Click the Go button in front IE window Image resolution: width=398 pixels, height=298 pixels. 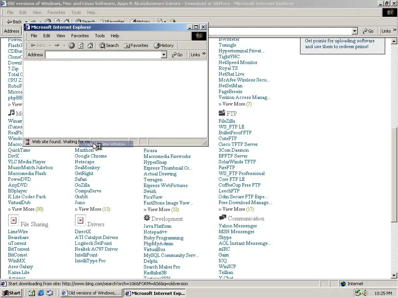tap(177, 55)
